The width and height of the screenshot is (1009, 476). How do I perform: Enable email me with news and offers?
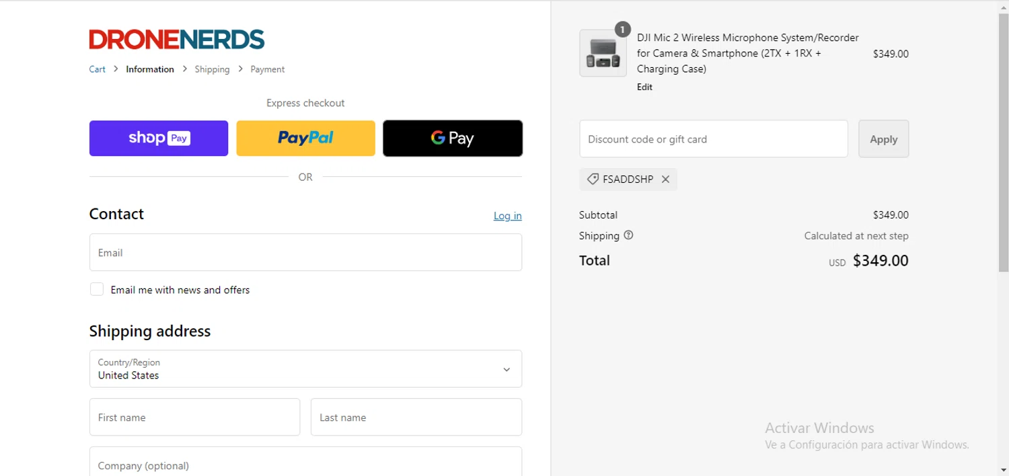tap(97, 290)
